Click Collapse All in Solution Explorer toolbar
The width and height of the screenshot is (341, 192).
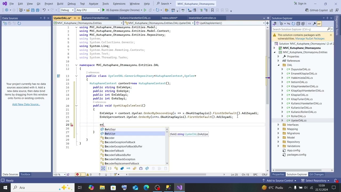tap(298, 23)
